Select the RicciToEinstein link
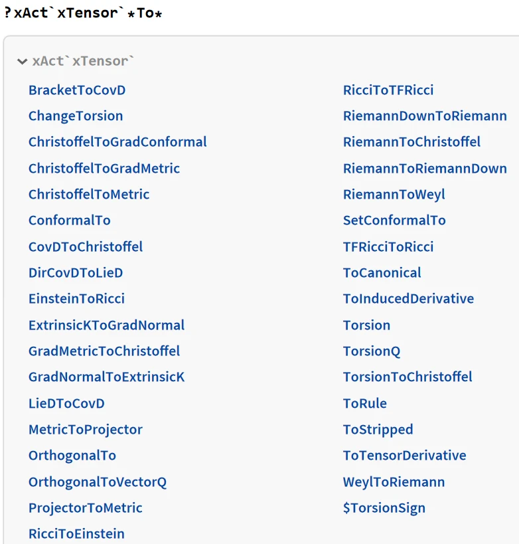The height and width of the screenshot is (544, 519). point(76,534)
